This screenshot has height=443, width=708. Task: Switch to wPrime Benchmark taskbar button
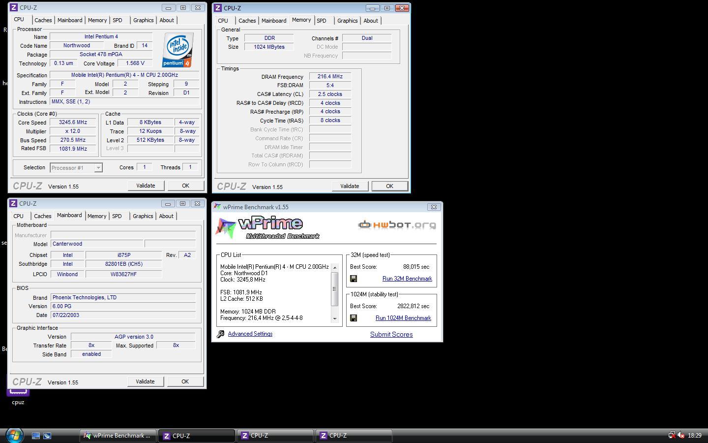click(x=118, y=436)
